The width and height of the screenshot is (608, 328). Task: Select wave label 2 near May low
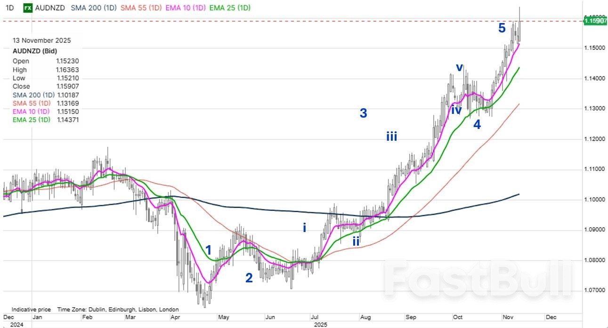249,278
